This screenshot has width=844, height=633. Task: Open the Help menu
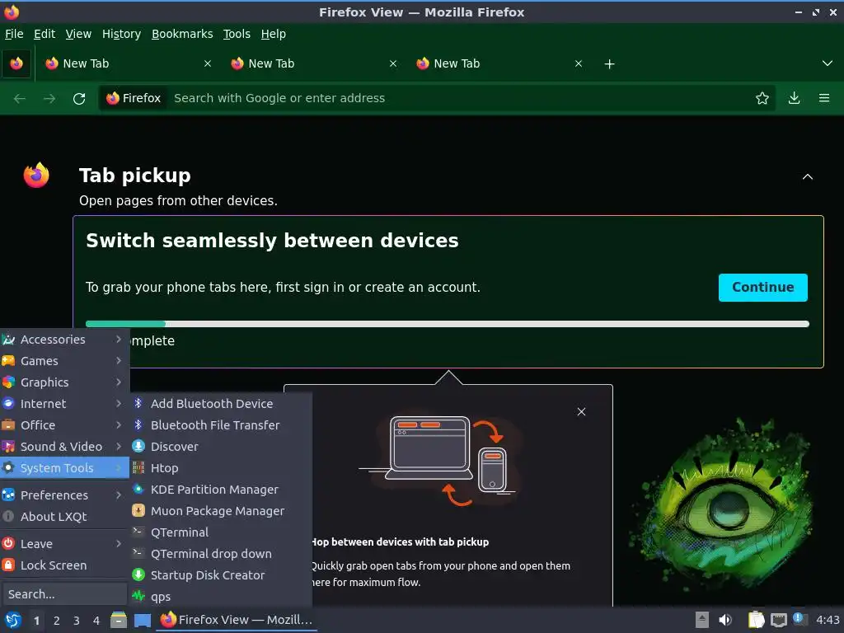tap(274, 34)
